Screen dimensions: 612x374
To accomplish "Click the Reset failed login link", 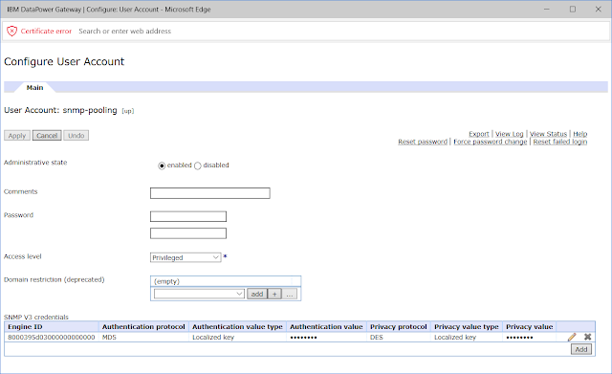I will point(560,142).
